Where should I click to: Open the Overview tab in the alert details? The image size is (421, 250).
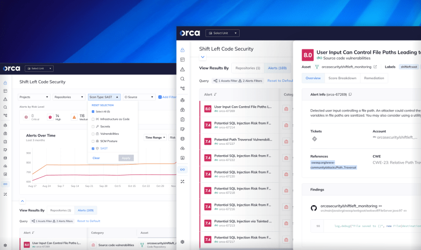click(313, 78)
